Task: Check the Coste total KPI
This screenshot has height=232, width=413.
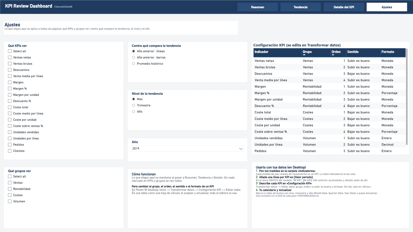Action: tap(10, 107)
